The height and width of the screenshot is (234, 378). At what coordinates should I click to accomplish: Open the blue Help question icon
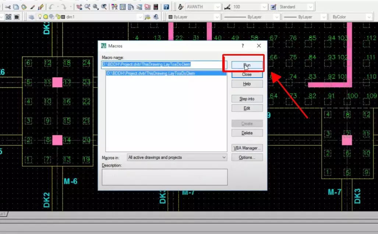[x=166, y=7]
